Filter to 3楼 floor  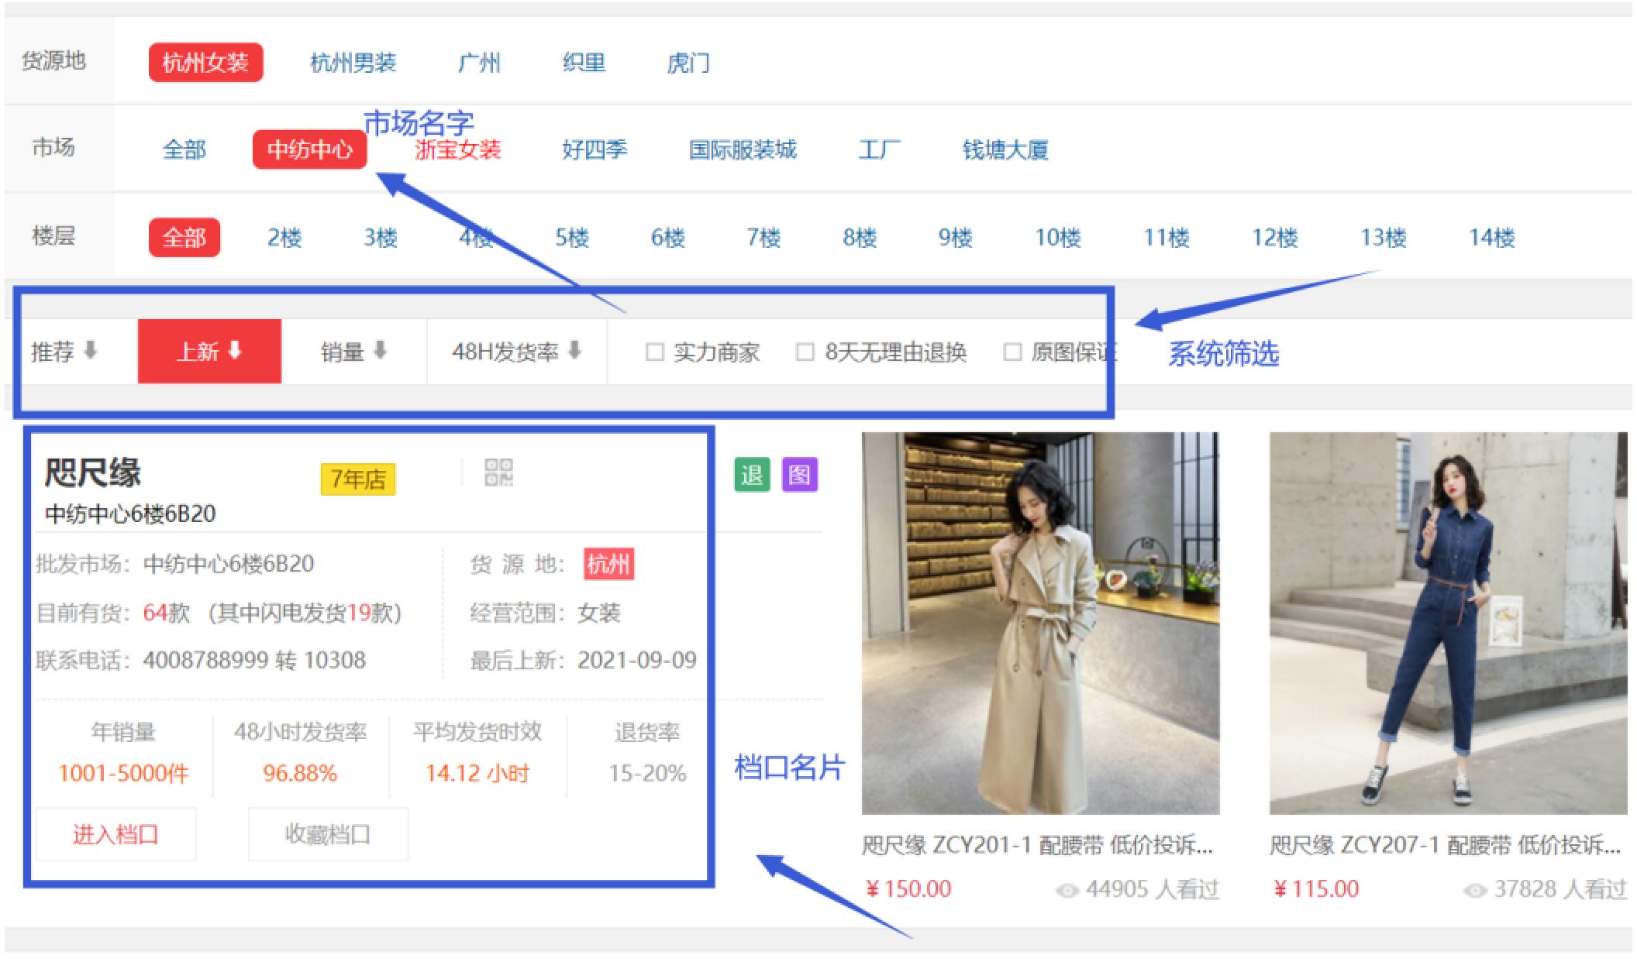point(381,237)
